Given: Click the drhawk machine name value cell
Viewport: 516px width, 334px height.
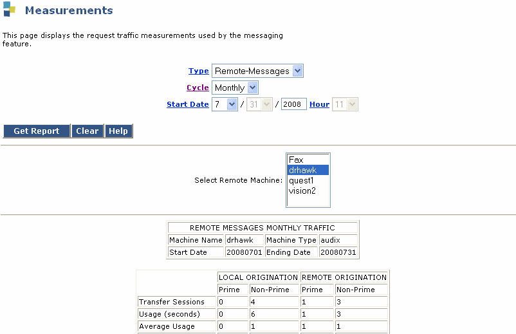Looking at the screenshot, I should 244,240.
